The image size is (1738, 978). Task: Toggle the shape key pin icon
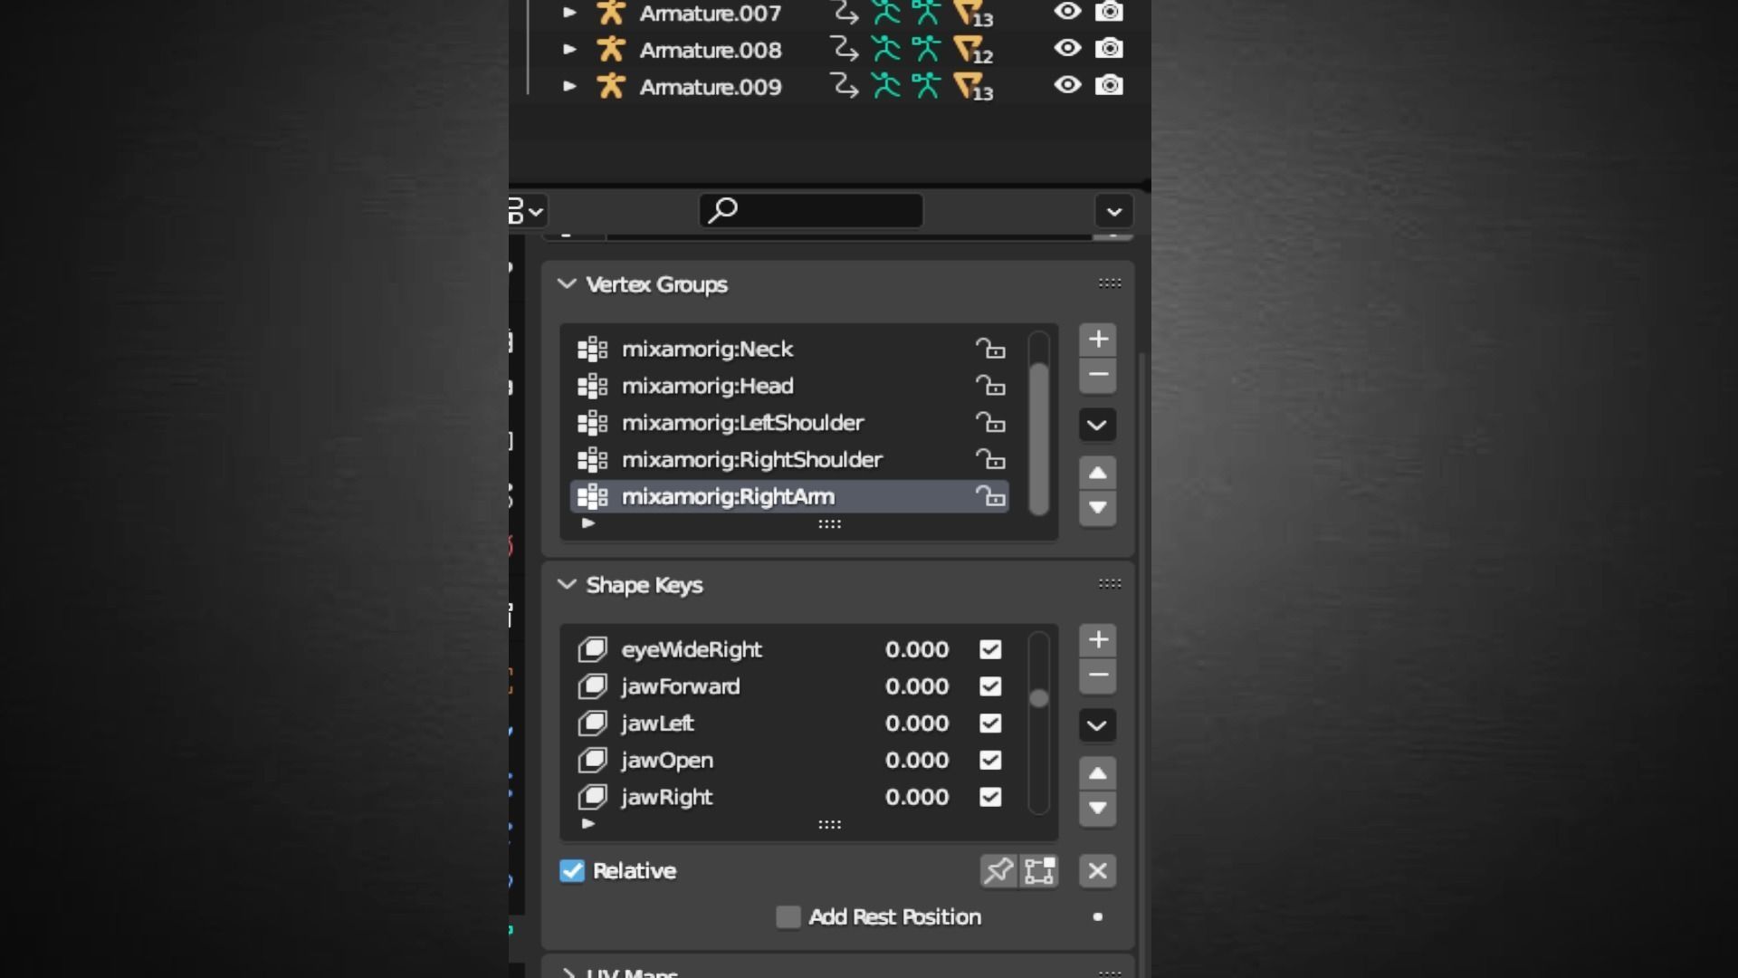click(998, 871)
